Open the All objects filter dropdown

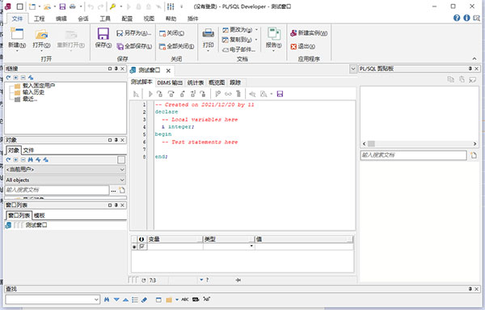tap(122, 180)
